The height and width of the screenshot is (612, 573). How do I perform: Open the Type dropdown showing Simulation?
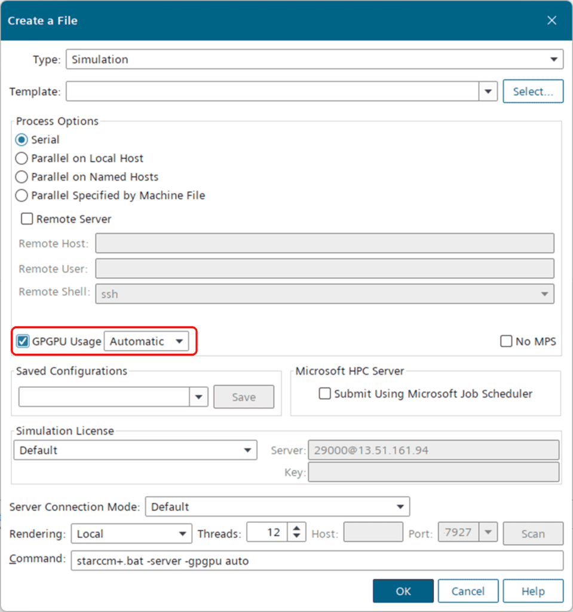tap(314, 59)
